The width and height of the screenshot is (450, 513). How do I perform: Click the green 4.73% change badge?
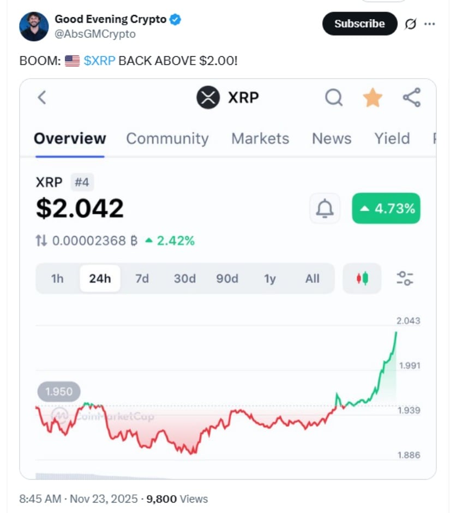click(386, 208)
